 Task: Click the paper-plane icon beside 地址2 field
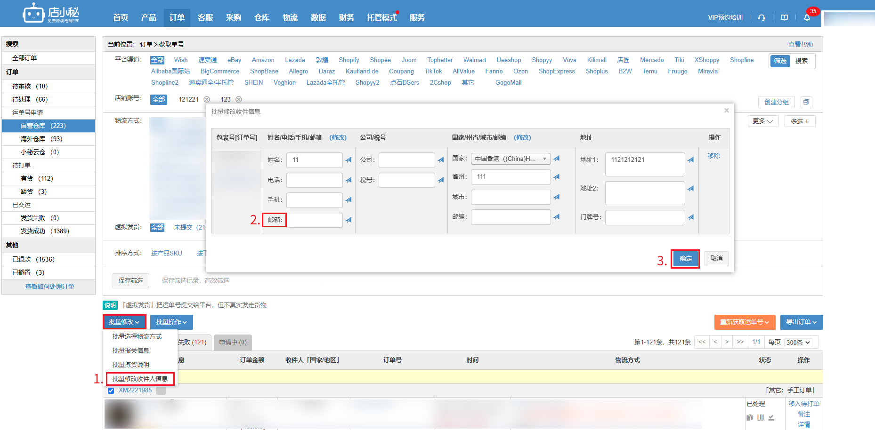pos(691,189)
